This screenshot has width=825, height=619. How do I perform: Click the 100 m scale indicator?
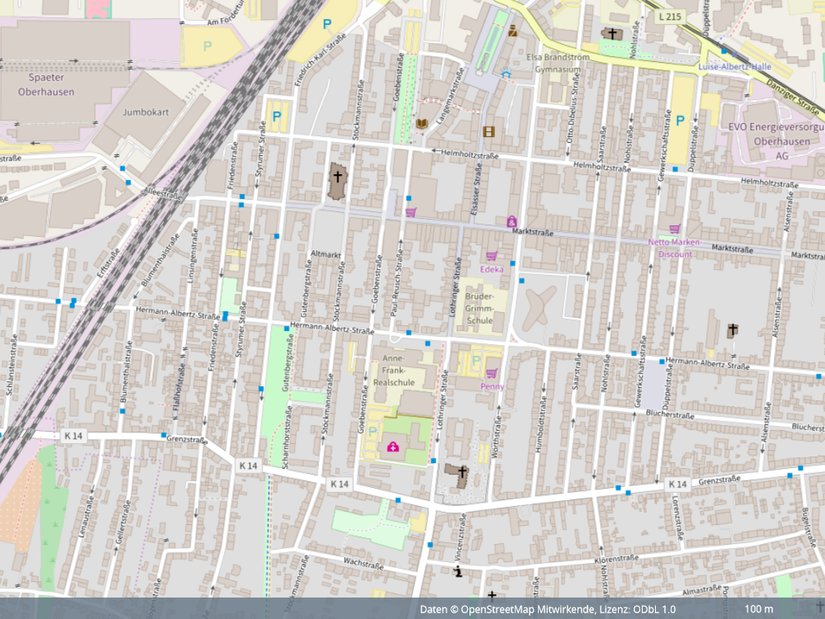pos(758,609)
